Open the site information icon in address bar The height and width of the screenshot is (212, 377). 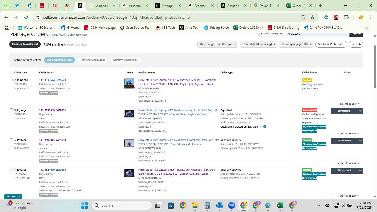pos(38,17)
